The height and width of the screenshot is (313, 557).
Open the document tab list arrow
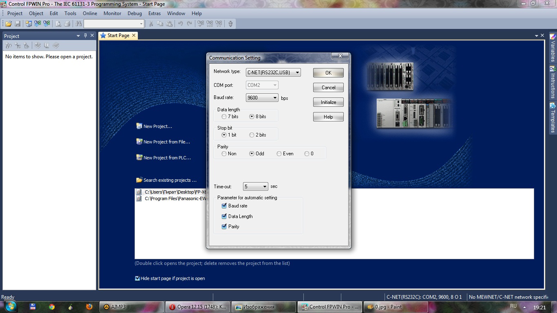(537, 36)
